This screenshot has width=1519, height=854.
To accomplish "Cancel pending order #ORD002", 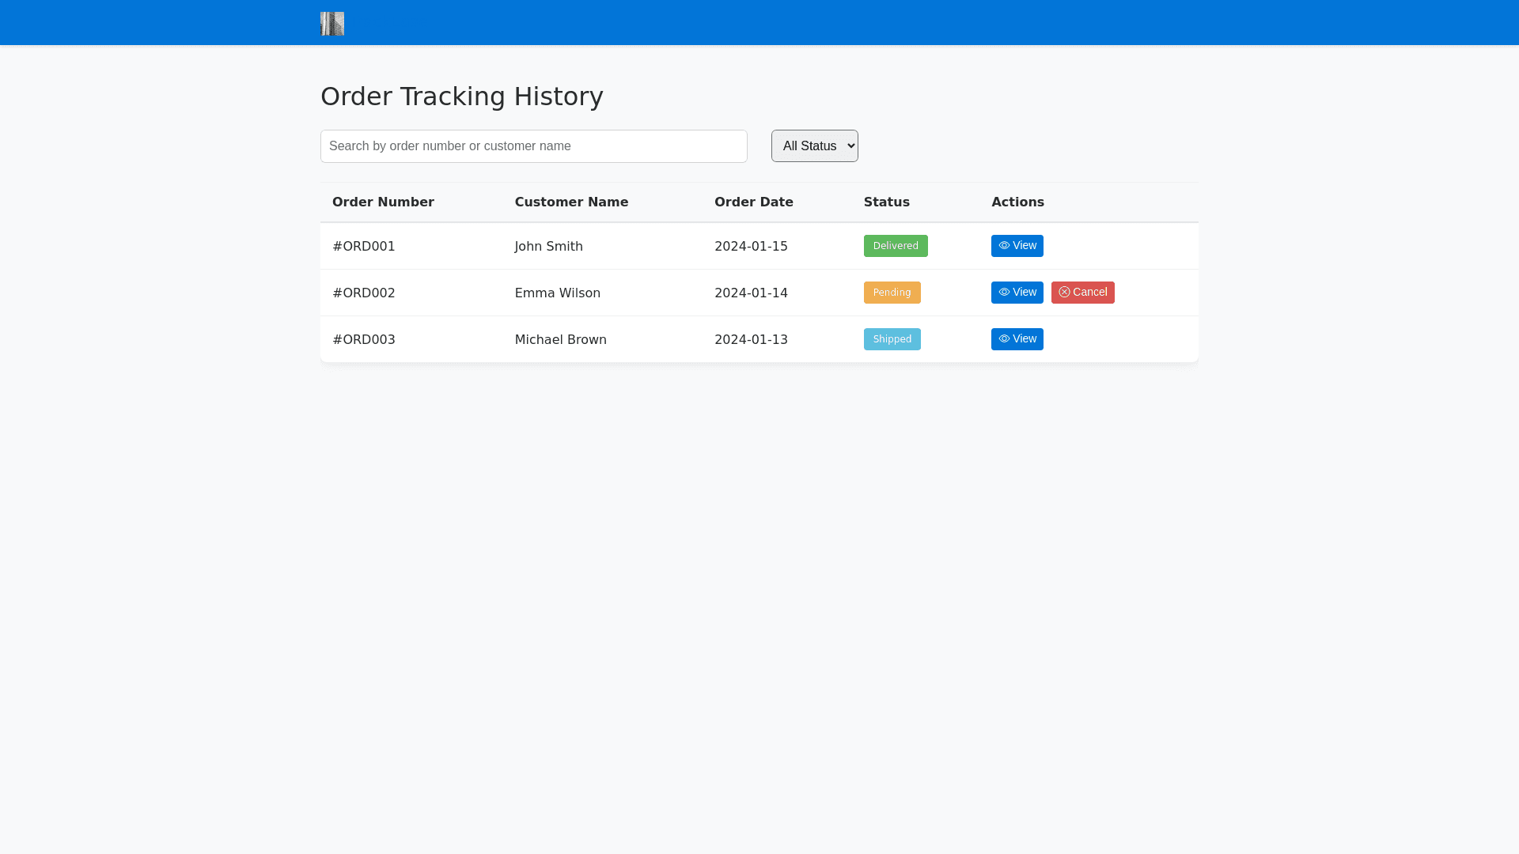I will 1082,293.
